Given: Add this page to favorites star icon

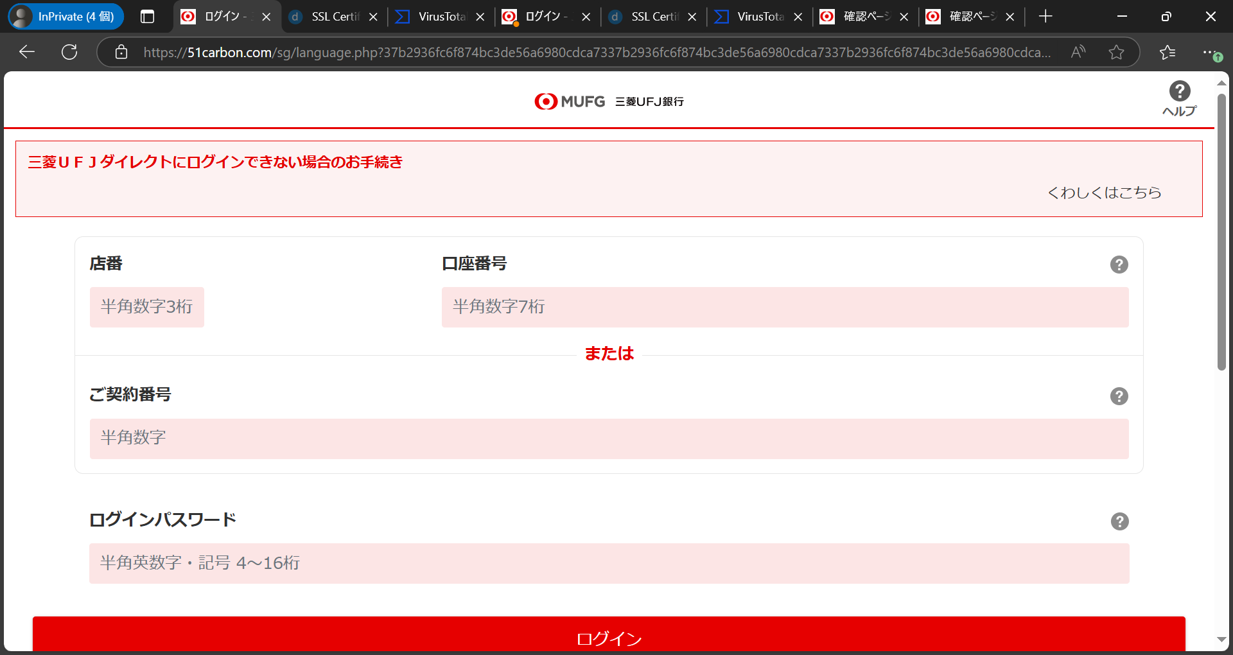Looking at the screenshot, I should [x=1116, y=52].
